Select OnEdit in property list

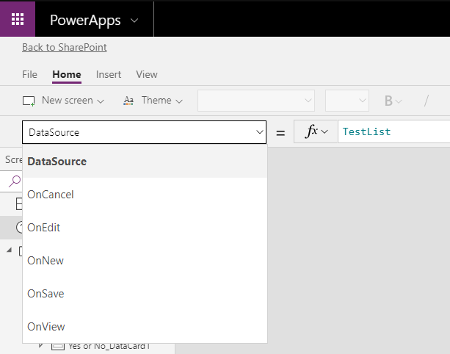pos(145,228)
